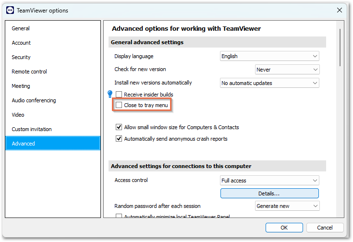The height and width of the screenshot is (242, 353).
Task: Click Random password after each session label
Action: 158,206
